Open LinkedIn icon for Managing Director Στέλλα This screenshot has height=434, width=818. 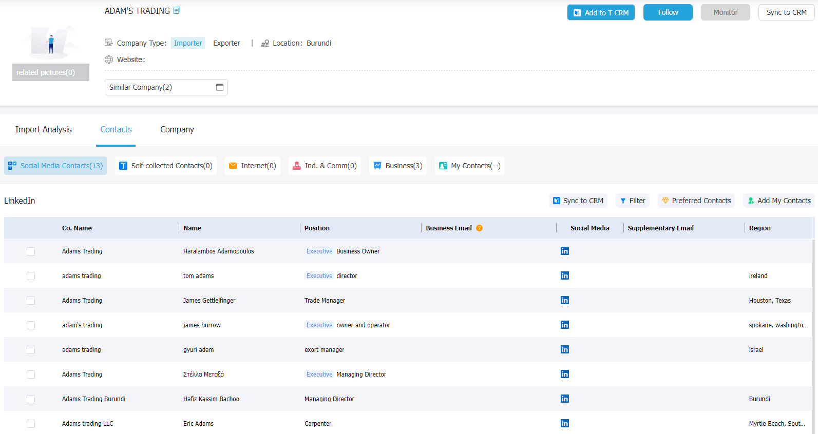(x=565, y=374)
